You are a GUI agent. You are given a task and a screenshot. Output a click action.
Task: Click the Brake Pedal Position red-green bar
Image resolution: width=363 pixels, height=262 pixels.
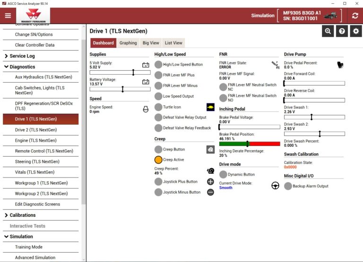tap(250, 144)
